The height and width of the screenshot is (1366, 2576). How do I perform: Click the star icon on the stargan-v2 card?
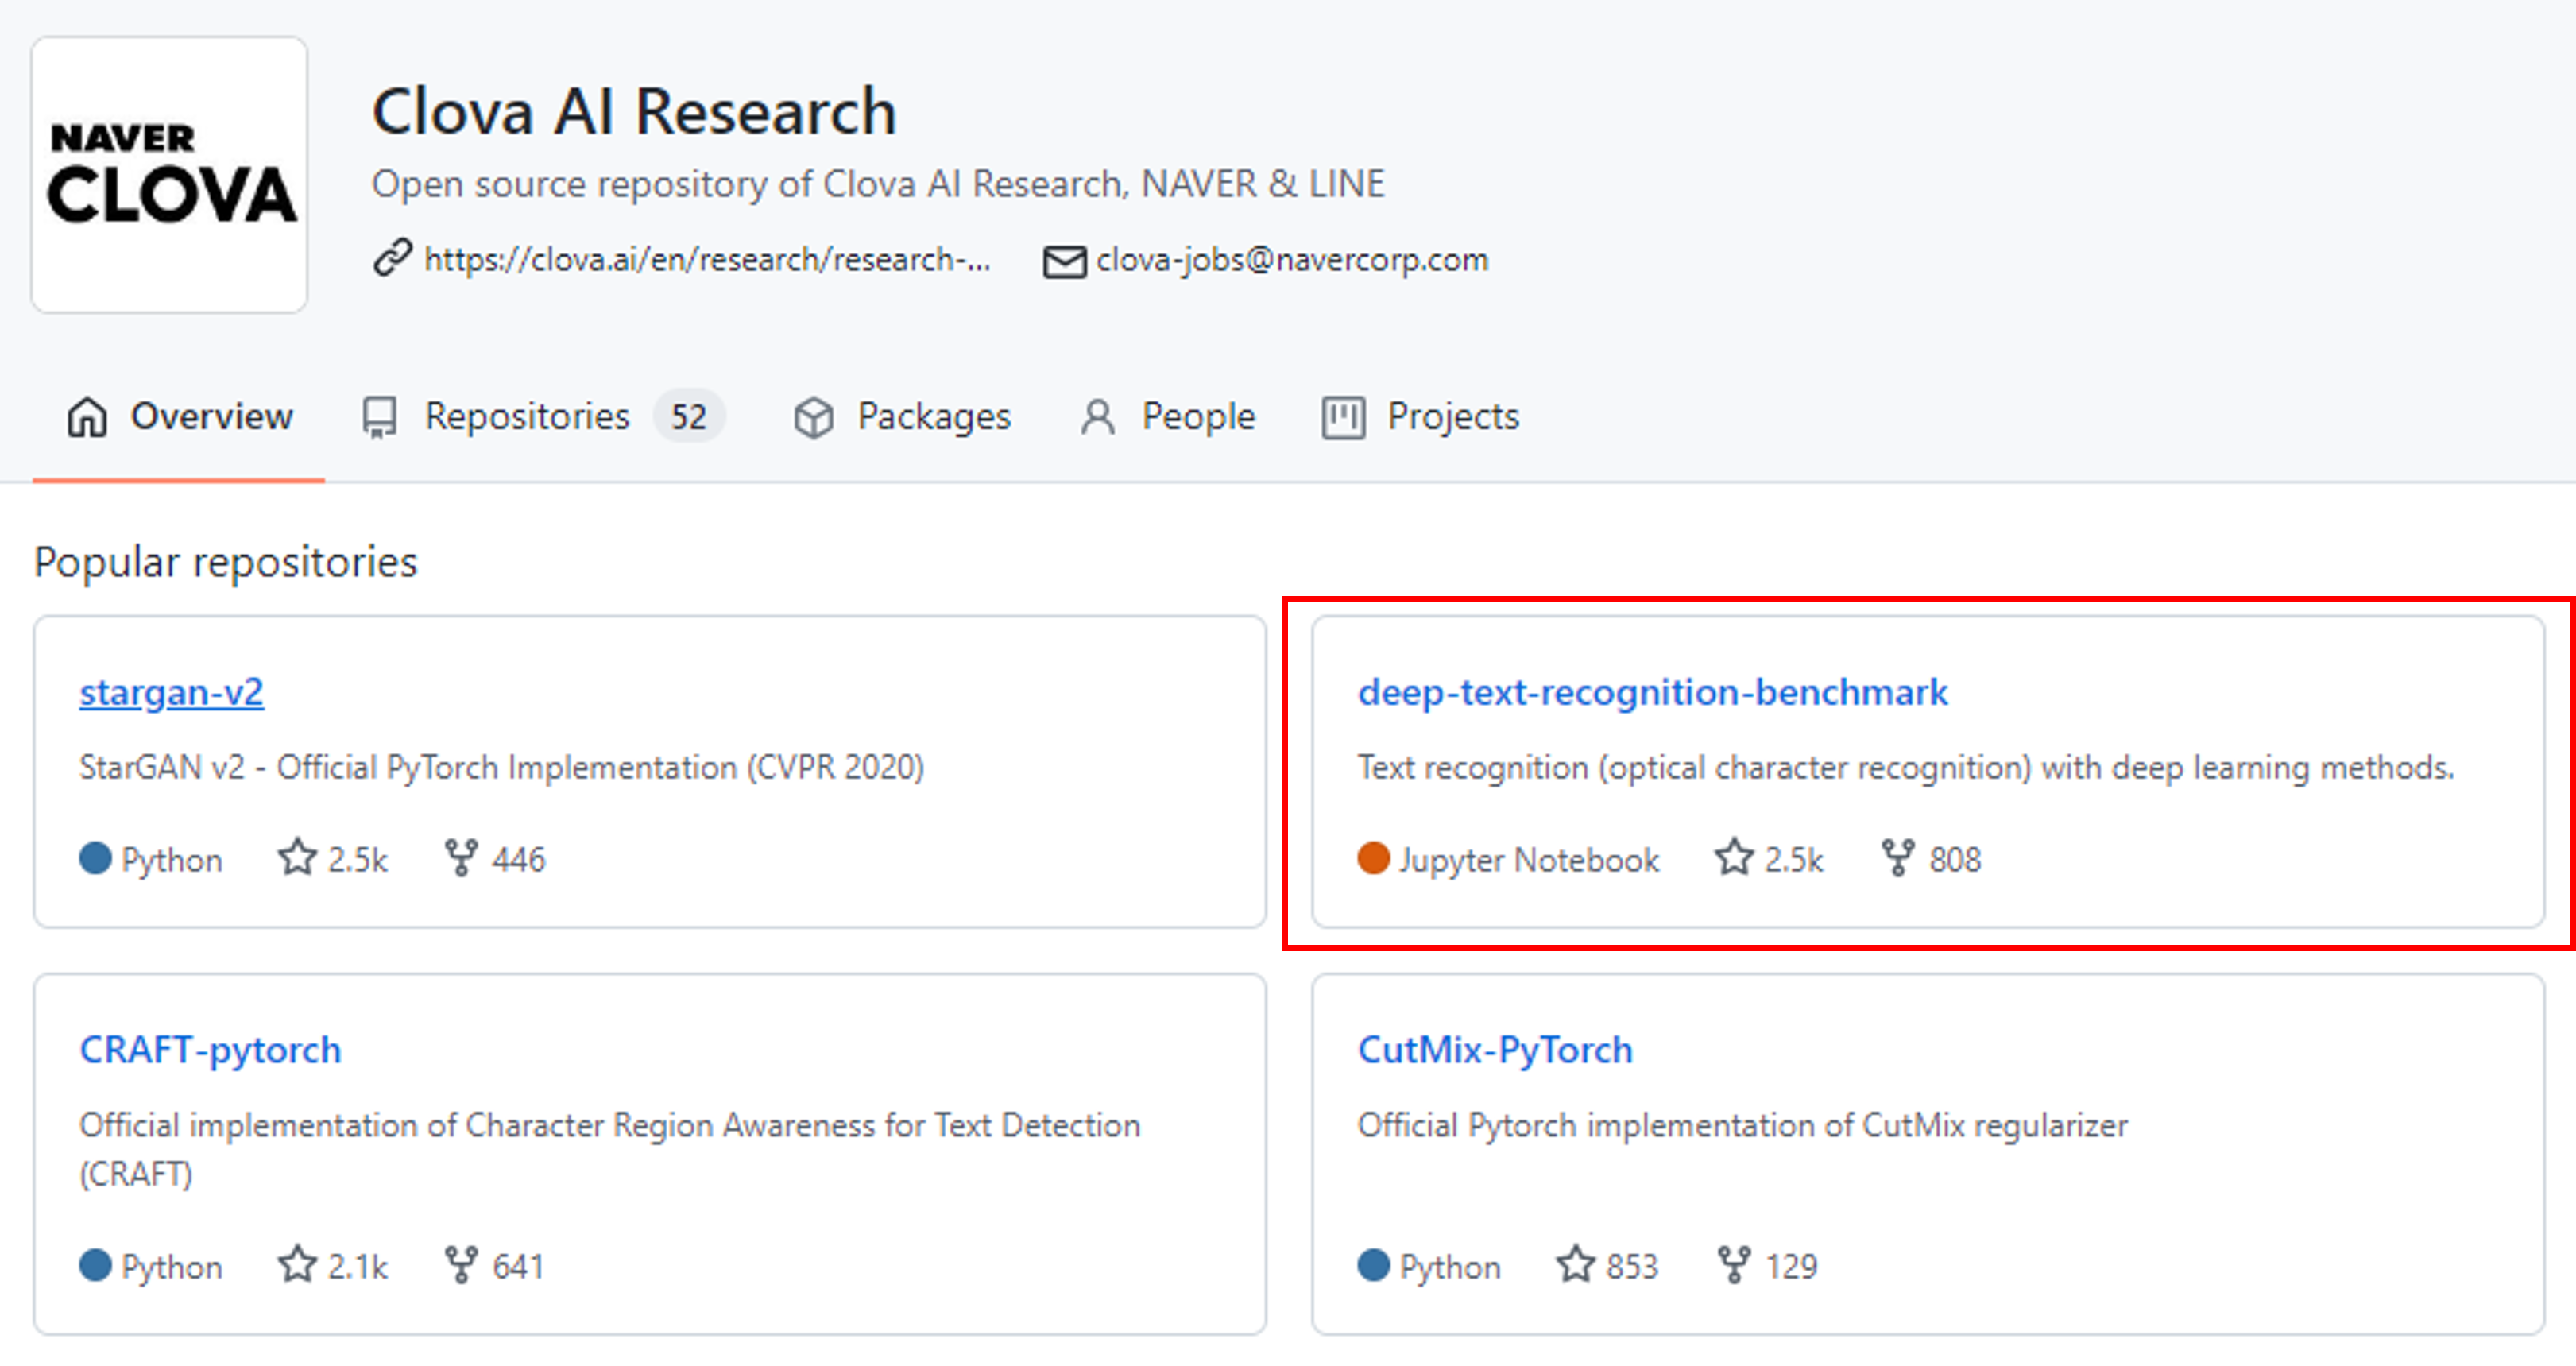point(297,858)
